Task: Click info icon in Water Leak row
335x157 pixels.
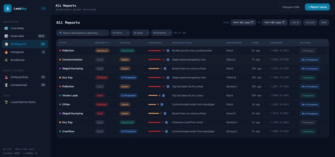Action: click(163, 96)
